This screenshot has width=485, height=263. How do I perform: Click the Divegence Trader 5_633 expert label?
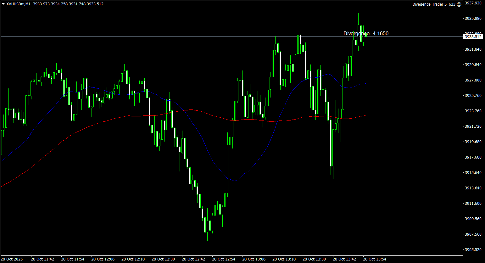[x=434, y=4]
